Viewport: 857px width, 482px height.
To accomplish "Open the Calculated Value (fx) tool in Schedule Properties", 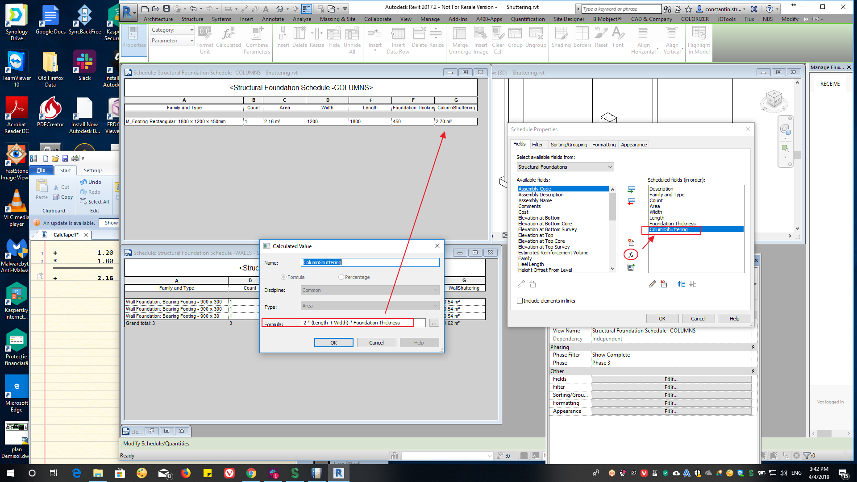I will click(x=631, y=254).
